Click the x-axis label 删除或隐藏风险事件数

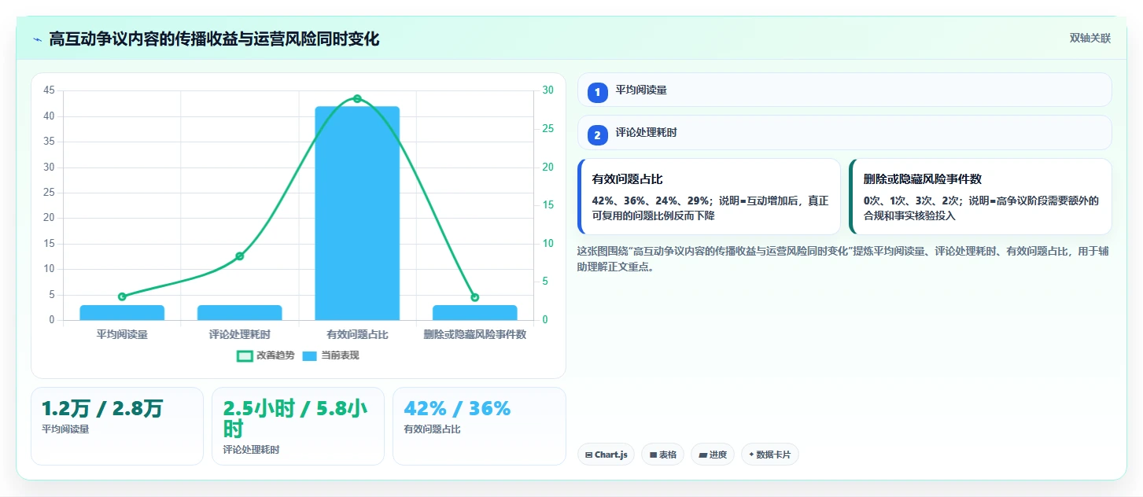(x=475, y=334)
